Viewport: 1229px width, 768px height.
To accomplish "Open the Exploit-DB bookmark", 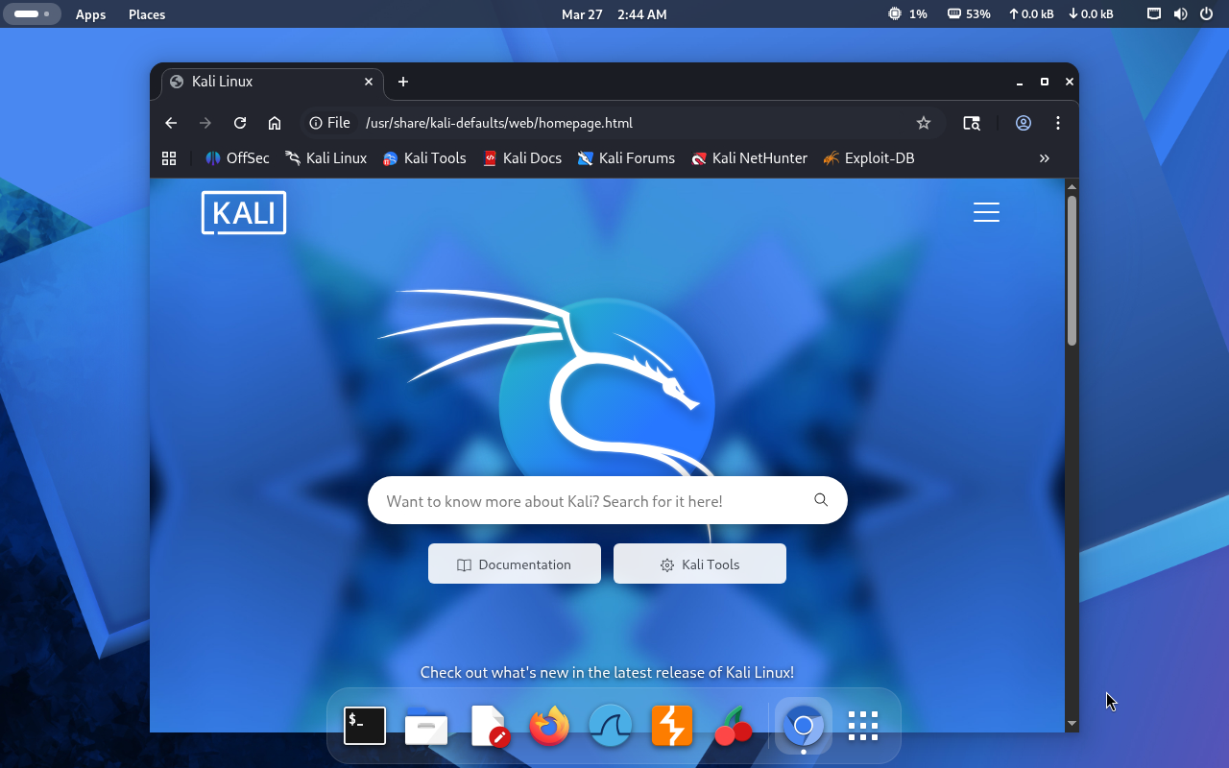I will click(x=869, y=158).
